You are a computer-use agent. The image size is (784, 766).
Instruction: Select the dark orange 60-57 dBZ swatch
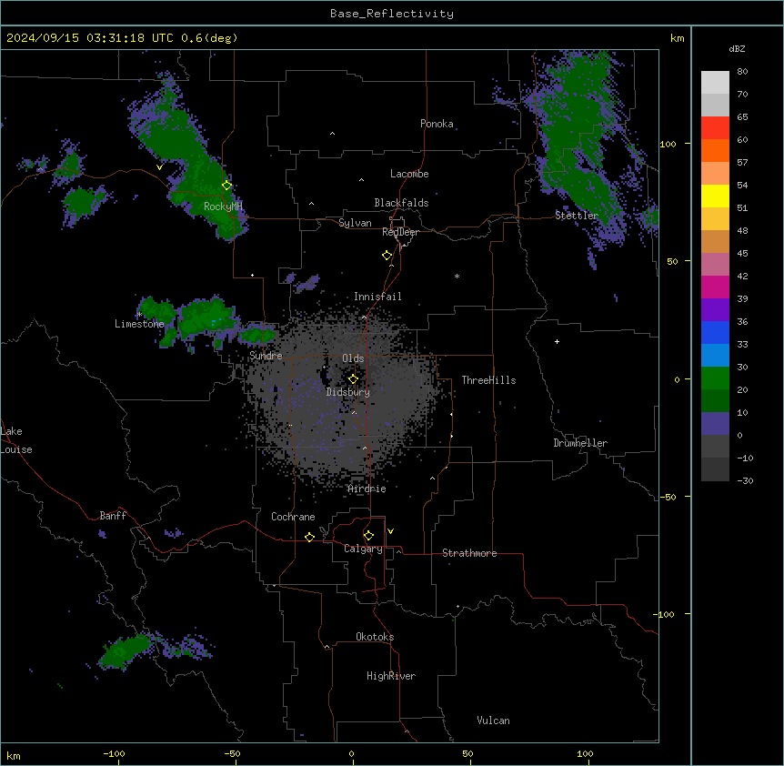point(715,150)
